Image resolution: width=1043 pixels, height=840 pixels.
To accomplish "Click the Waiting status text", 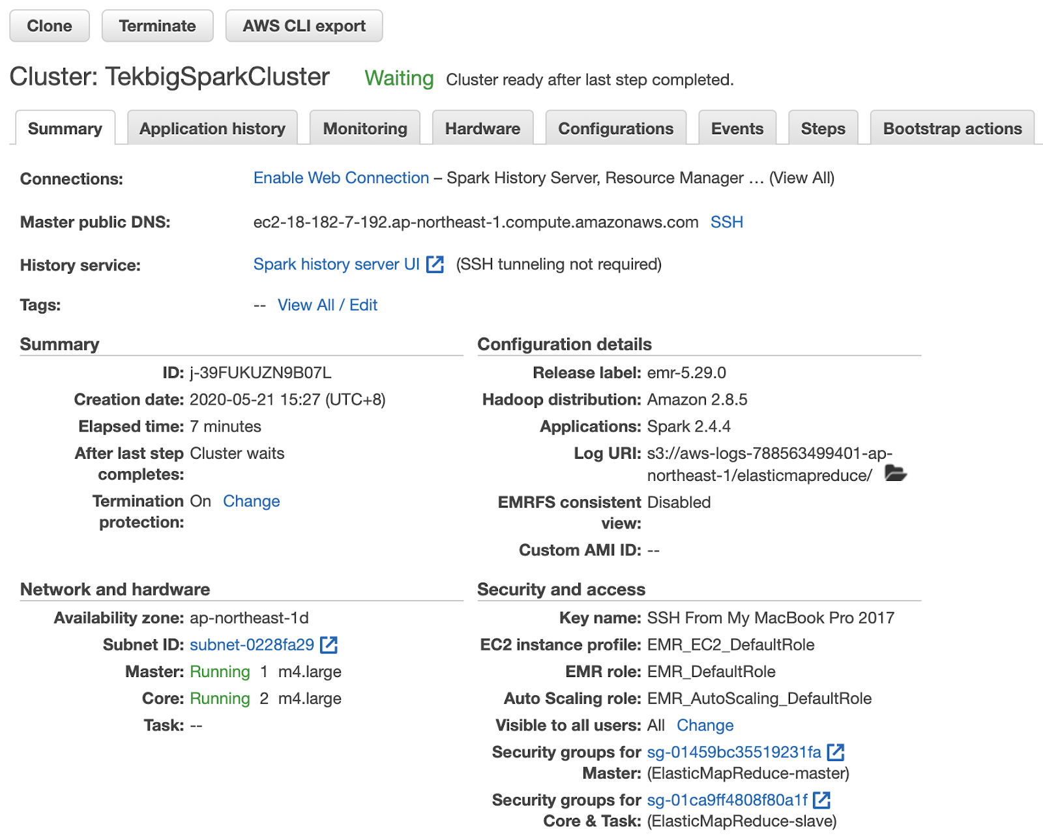I will pos(399,78).
